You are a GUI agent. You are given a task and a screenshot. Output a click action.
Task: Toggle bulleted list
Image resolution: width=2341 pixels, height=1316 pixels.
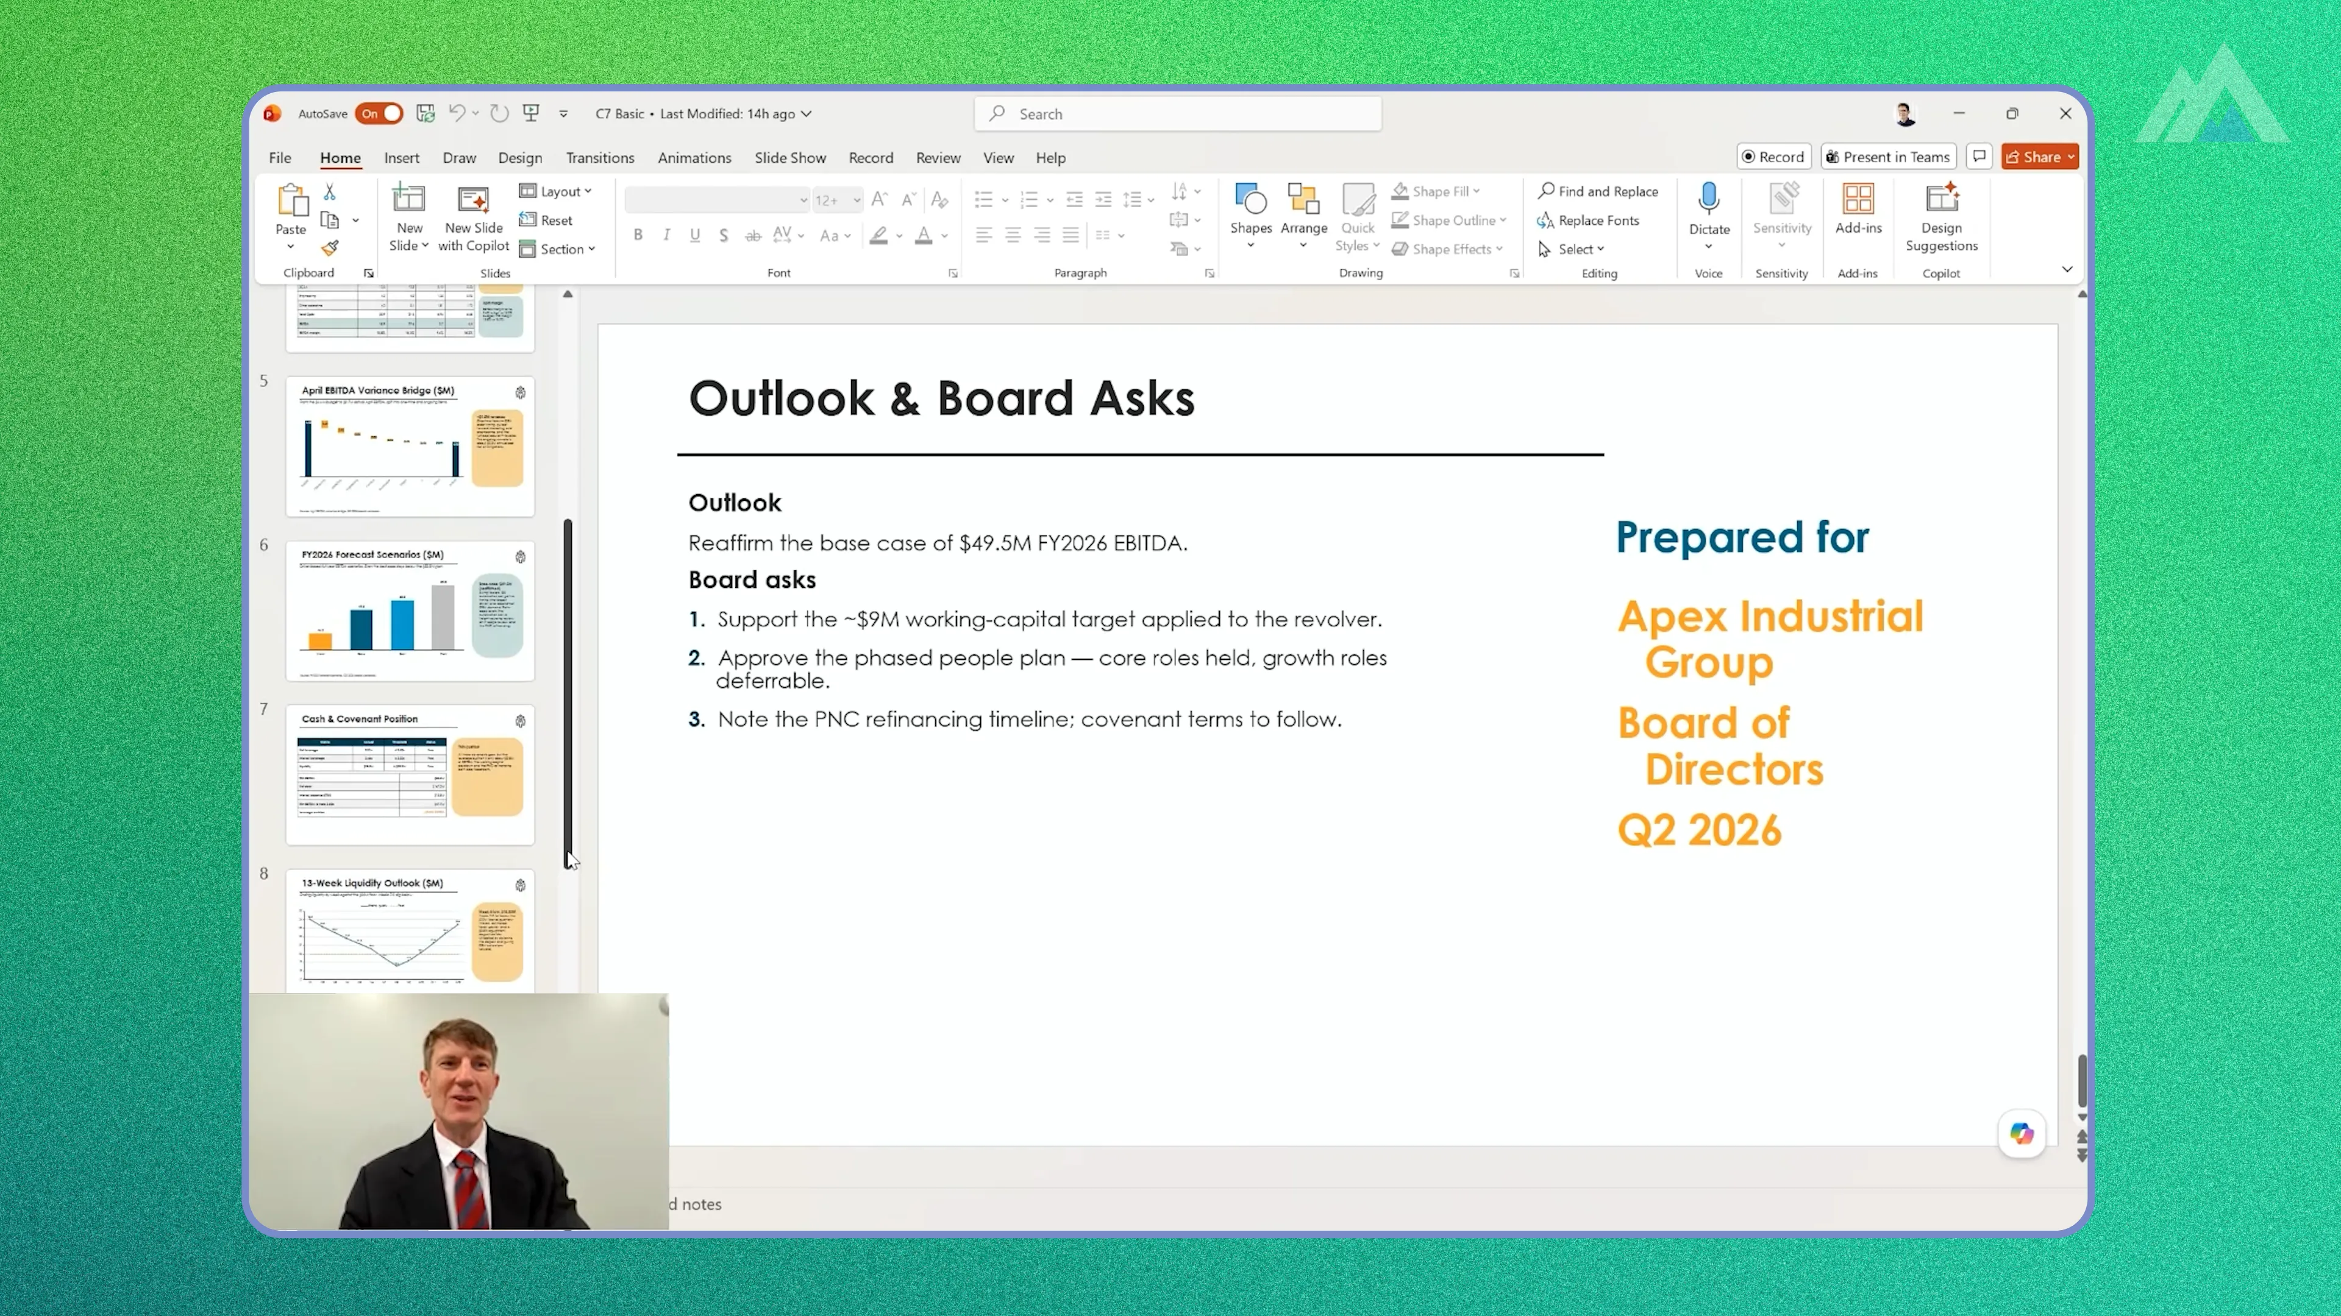(983, 199)
